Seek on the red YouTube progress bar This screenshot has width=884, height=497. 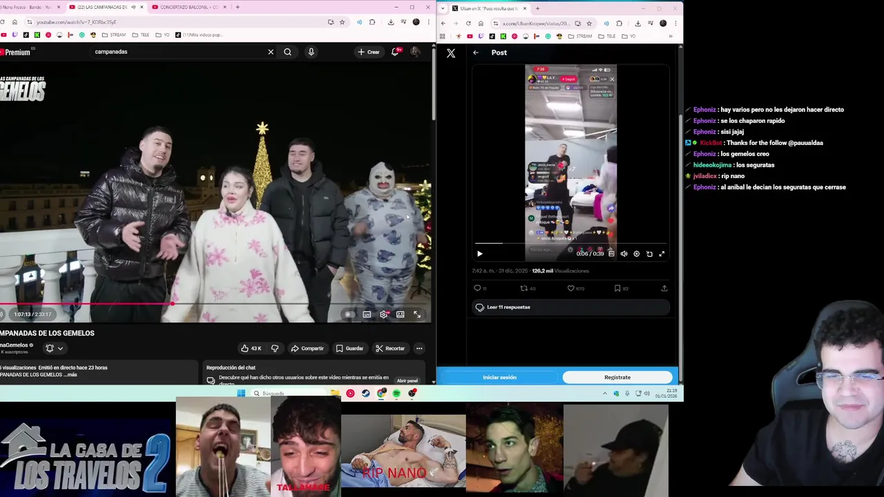pyautogui.click(x=215, y=304)
